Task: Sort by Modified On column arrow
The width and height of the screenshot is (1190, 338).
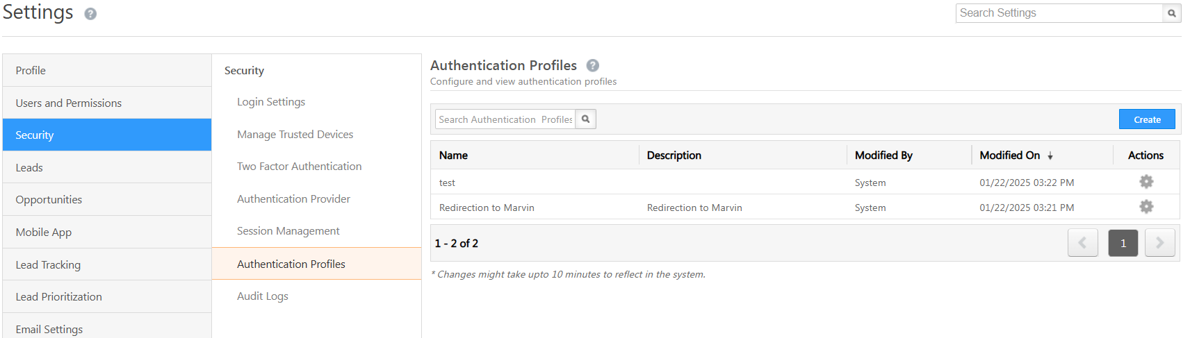Action: coord(1050,156)
